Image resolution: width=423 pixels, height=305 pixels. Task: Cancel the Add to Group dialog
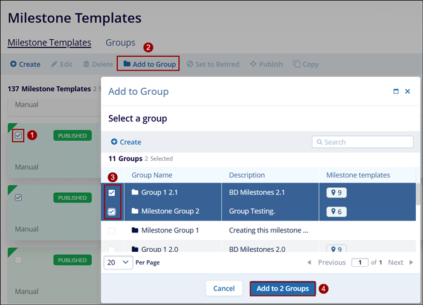(x=224, y=289)
